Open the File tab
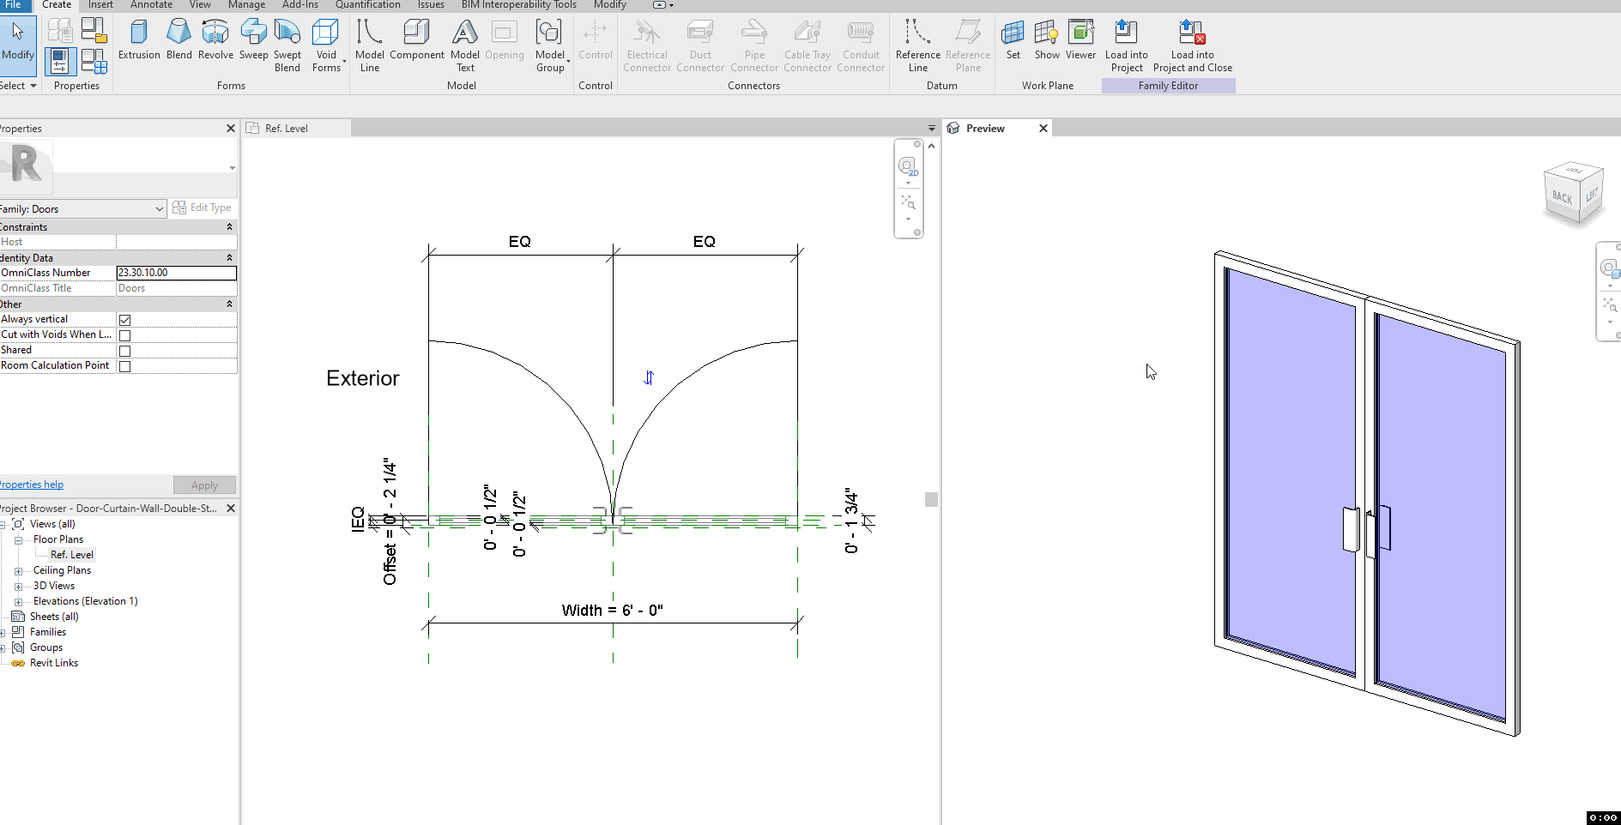The height and width of the screenshot is (825, 1621). (x=14, y=5)
